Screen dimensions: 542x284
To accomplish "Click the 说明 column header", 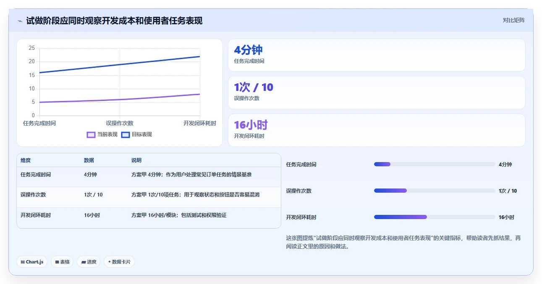I will 136,160.
